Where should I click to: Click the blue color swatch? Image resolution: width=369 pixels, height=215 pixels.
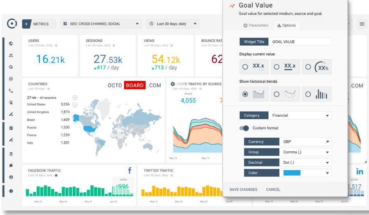tap(292, 173)
